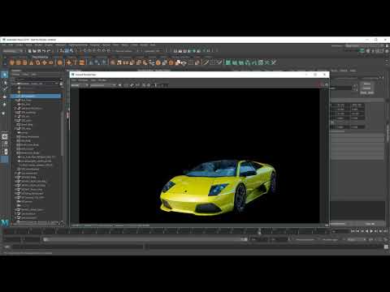Open the Modify menu
The width and height of the screenshot is (390, 292).
[x=38, y=45]
